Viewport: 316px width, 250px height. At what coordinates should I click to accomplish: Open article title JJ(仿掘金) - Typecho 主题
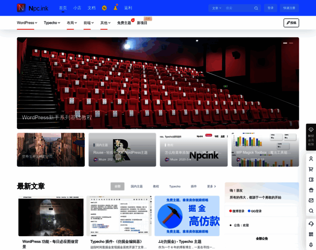180,242
